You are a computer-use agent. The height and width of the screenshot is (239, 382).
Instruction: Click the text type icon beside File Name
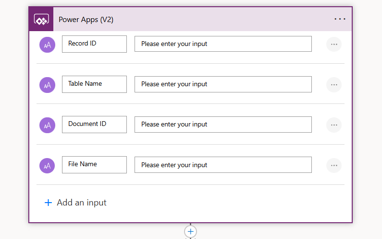coord(47,166)
